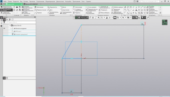Collapse the Деталь (Тел-0) tree node
The image size is (170, 97).
point(10,26)
